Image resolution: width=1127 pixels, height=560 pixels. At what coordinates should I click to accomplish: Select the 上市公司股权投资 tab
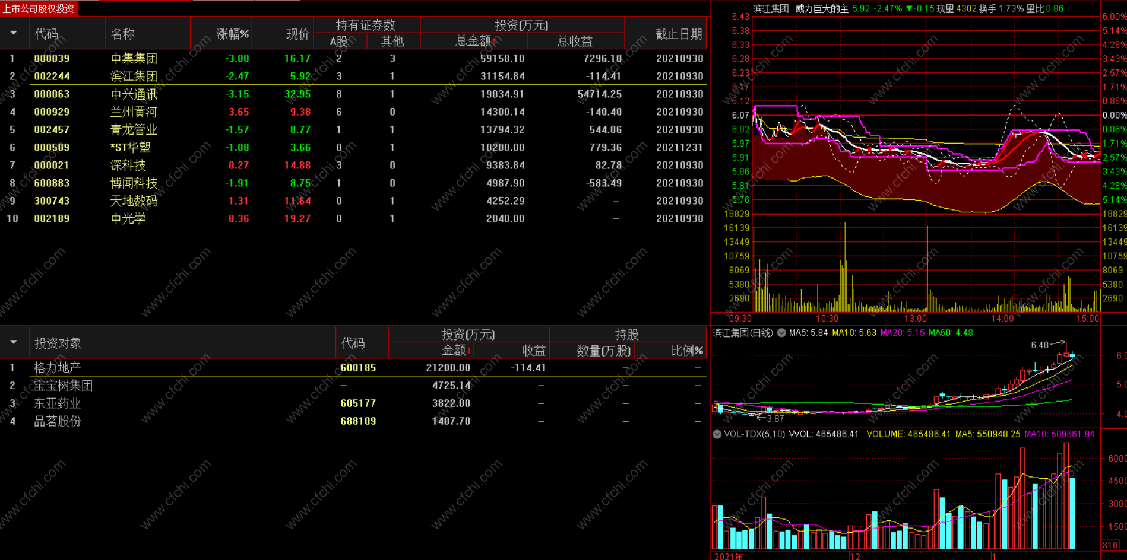click(x=39, y=8)
